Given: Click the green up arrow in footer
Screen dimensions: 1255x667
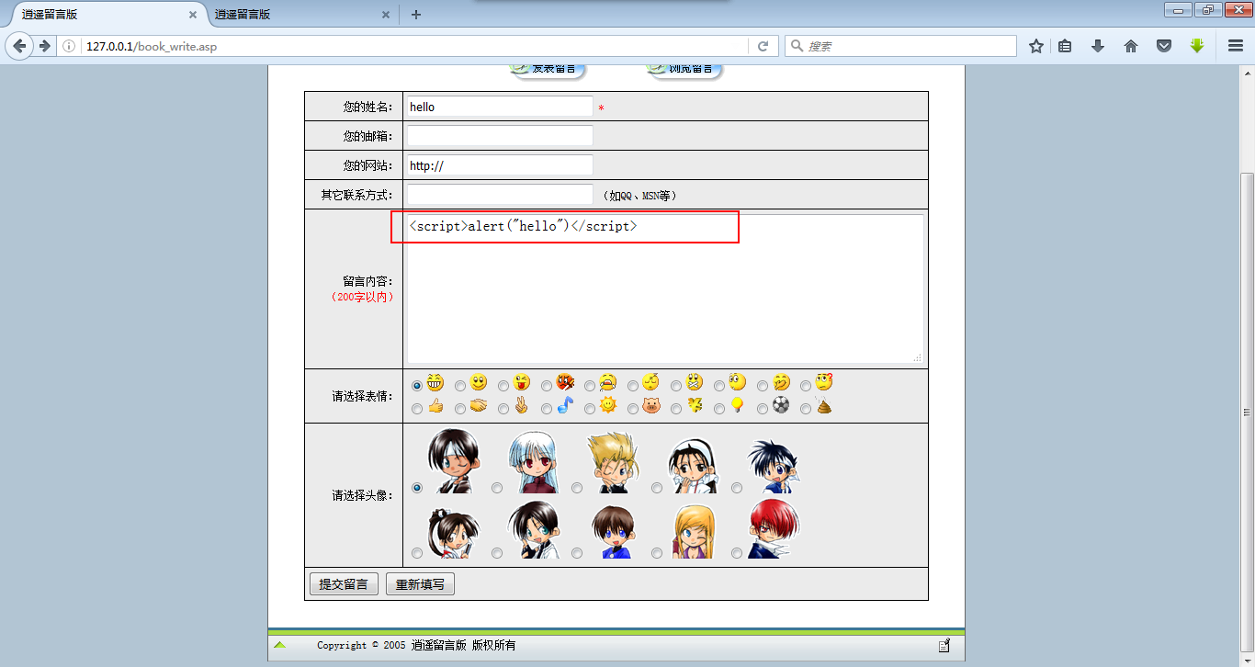Looking at the screenshot, I should (280, 645).
